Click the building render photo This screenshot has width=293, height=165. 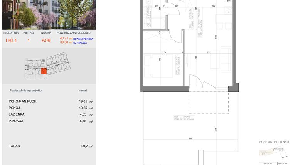[49, 15]
